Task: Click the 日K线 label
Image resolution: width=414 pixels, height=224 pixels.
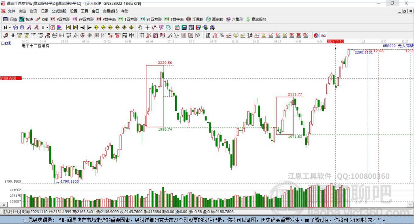Action: pyautogui.click(x=6, y=43)
